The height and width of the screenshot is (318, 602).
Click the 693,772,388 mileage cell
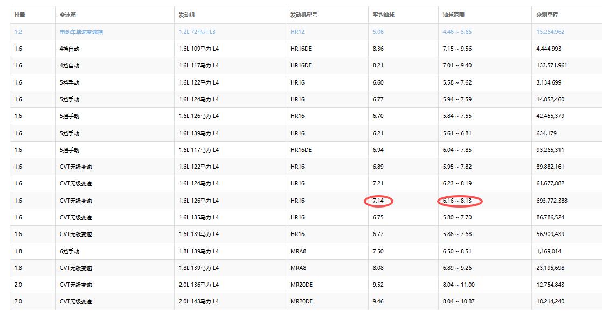pos(551,201)
